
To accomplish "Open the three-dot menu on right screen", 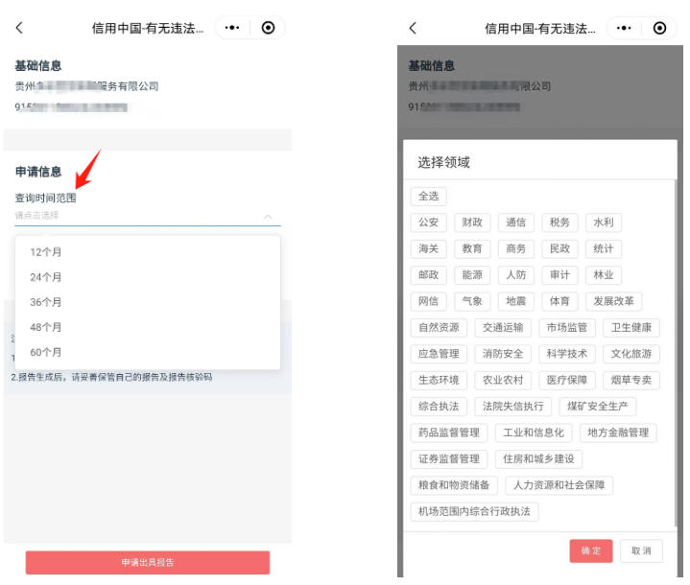I will (624, 29).
